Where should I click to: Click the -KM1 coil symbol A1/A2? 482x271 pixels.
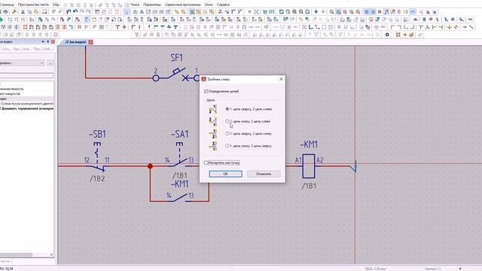[x=308, y=166]
